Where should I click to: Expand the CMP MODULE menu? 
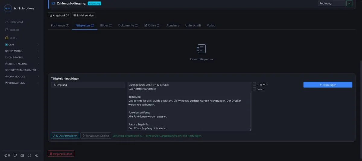[22, 76]
